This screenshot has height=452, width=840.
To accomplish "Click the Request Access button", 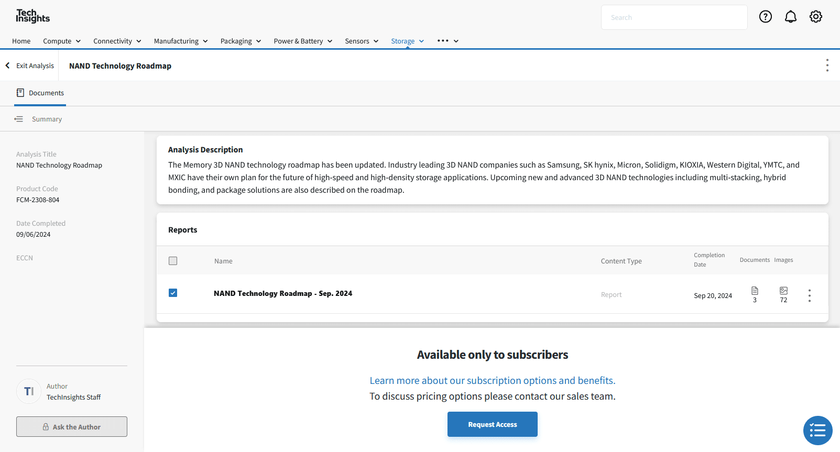I will [492, 424].
